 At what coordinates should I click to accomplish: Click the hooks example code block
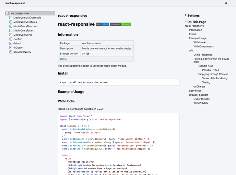pos(119,144)
